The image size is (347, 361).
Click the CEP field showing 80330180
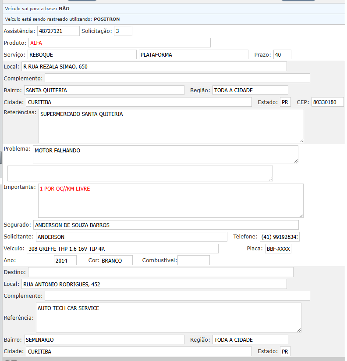327,102
